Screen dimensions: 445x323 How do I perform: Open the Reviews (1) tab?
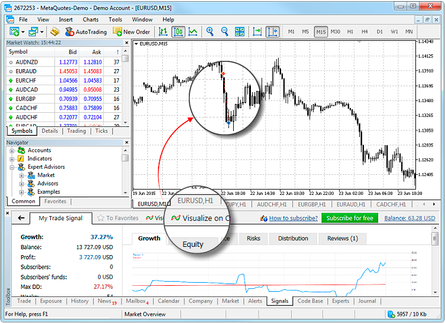point(343,239)
